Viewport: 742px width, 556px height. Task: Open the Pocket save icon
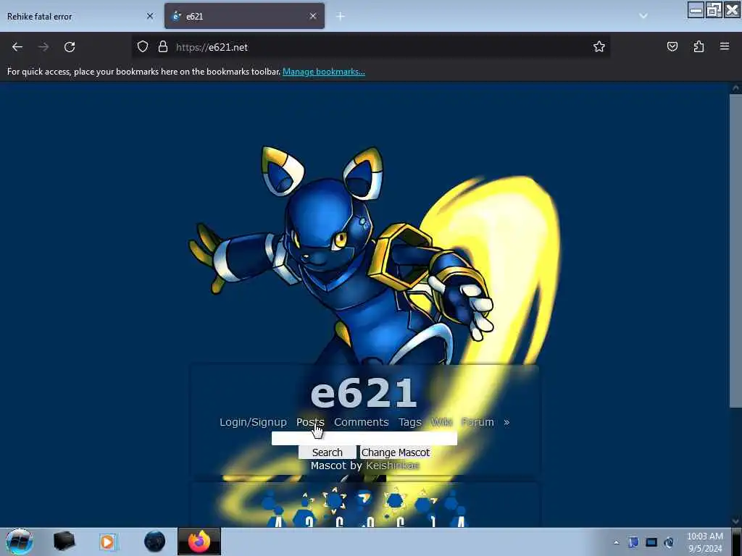pos(672,46)
